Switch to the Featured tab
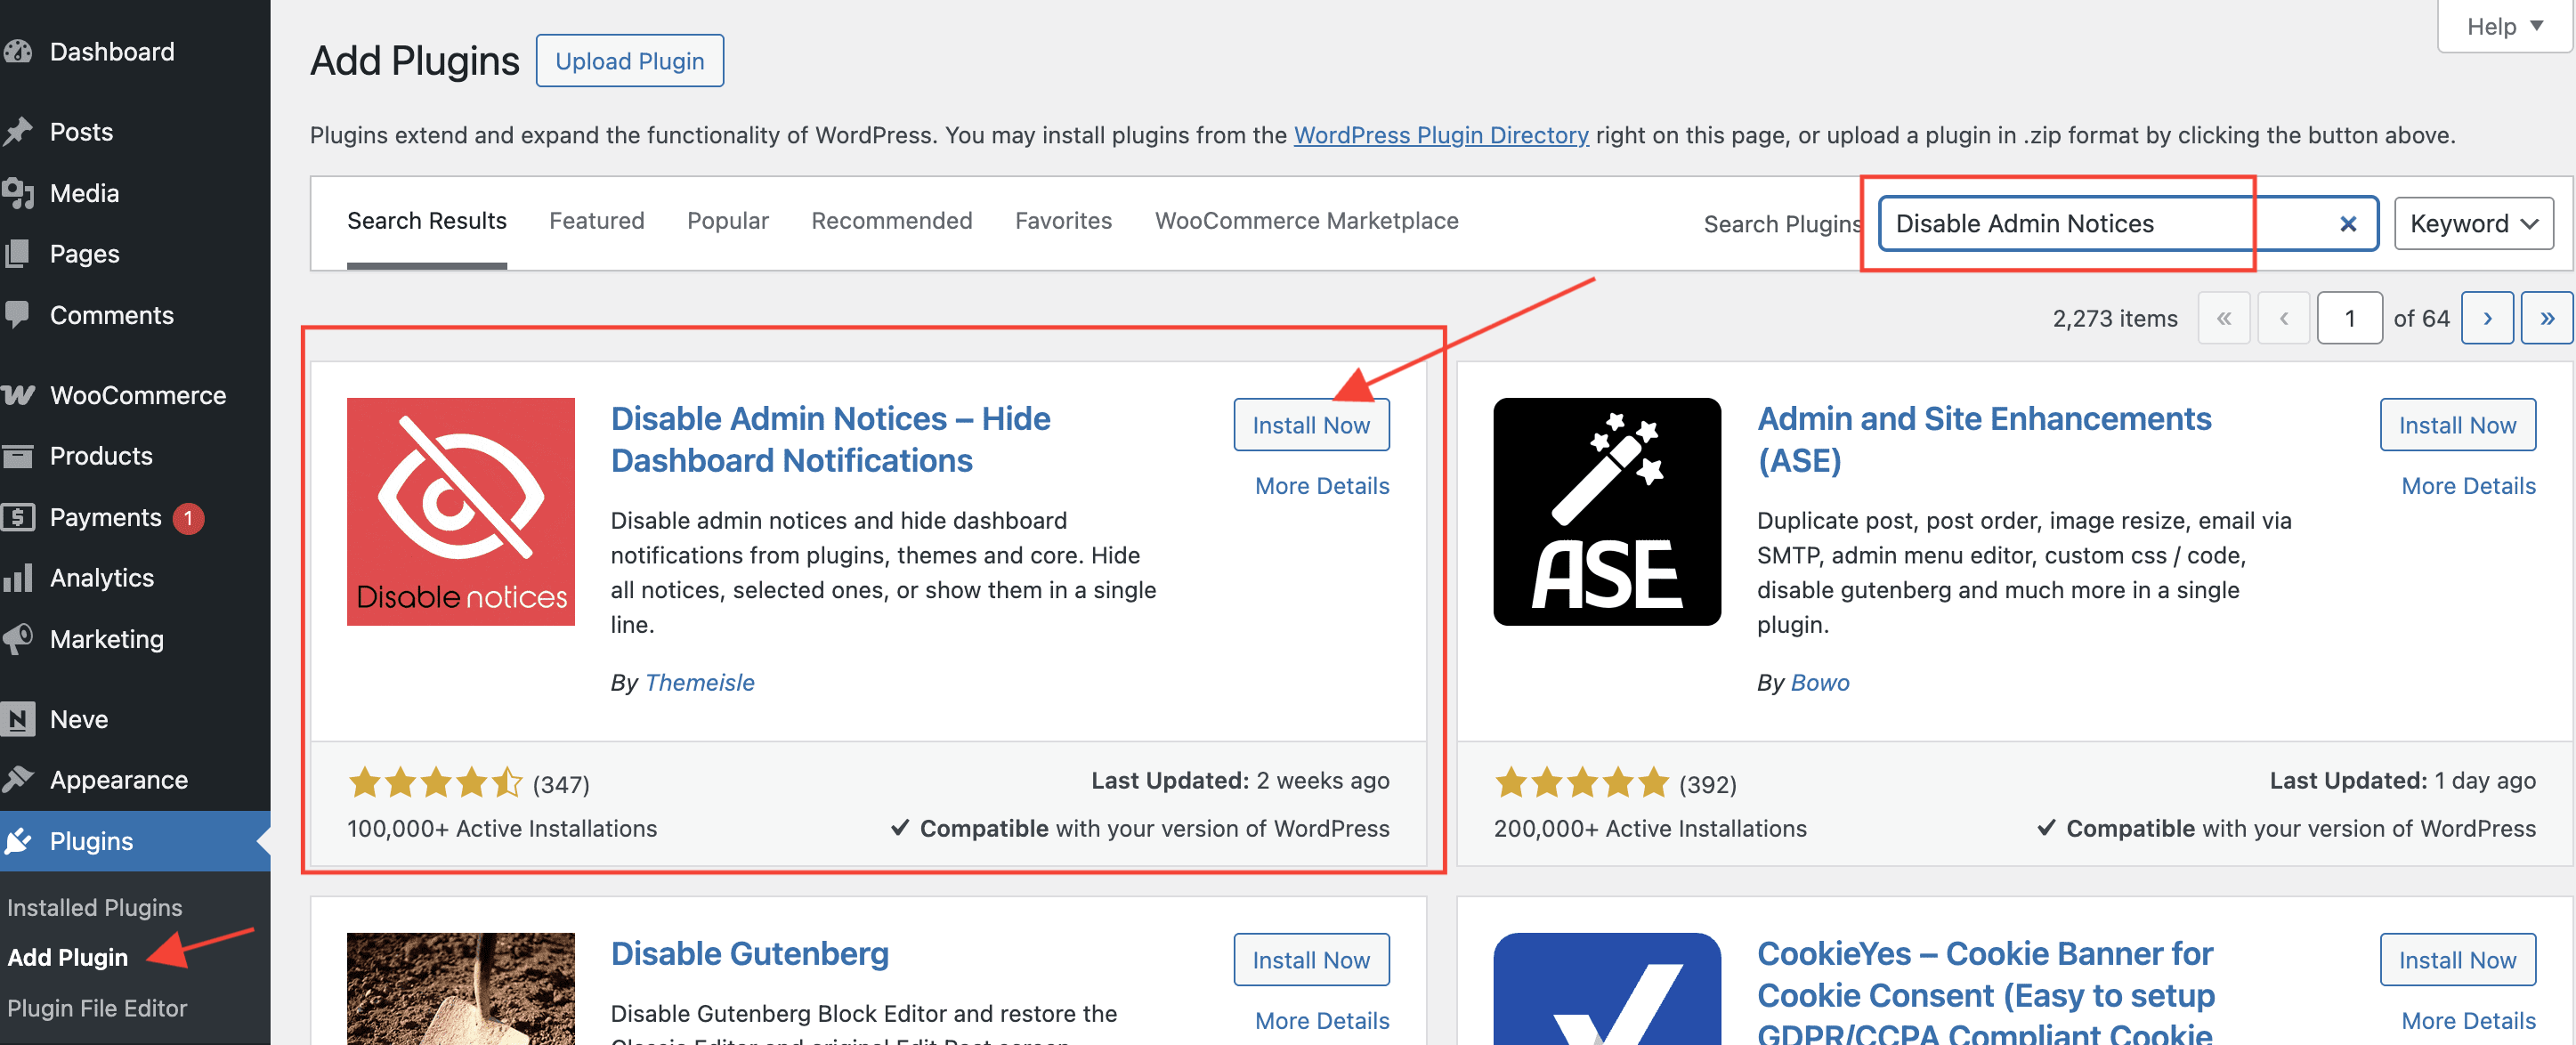The image size is (2576, 1045). tap(596, 221)
